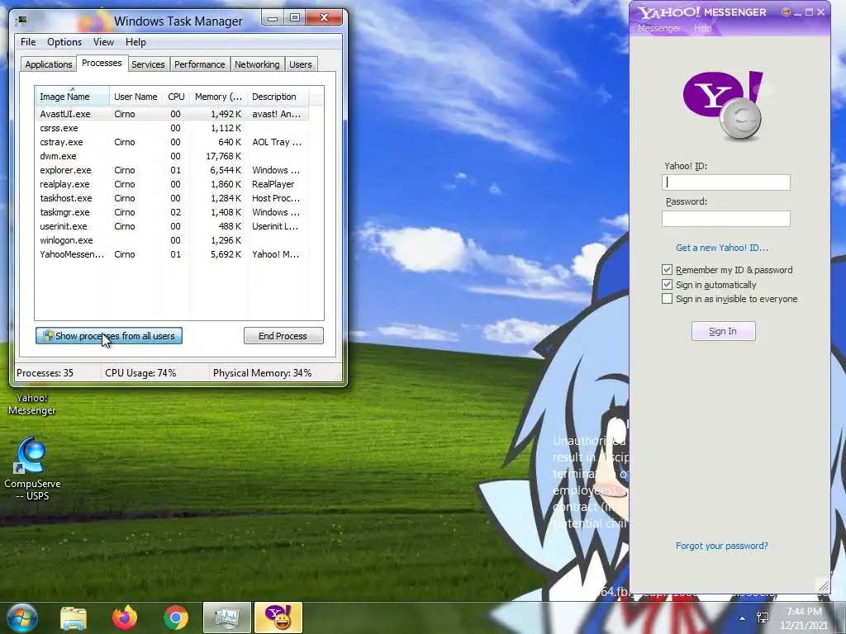This screenshot has width=846, height=634.
Task: Switch to Yahoo Messenger taskbar button
Action: pos(278,617)
